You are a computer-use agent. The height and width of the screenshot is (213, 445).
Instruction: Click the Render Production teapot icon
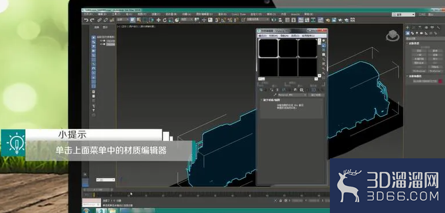pyautogui.click(x=340, y=20)
